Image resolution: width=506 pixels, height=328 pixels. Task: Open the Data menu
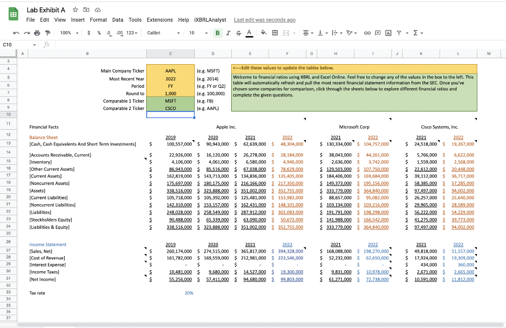[118, 20]
